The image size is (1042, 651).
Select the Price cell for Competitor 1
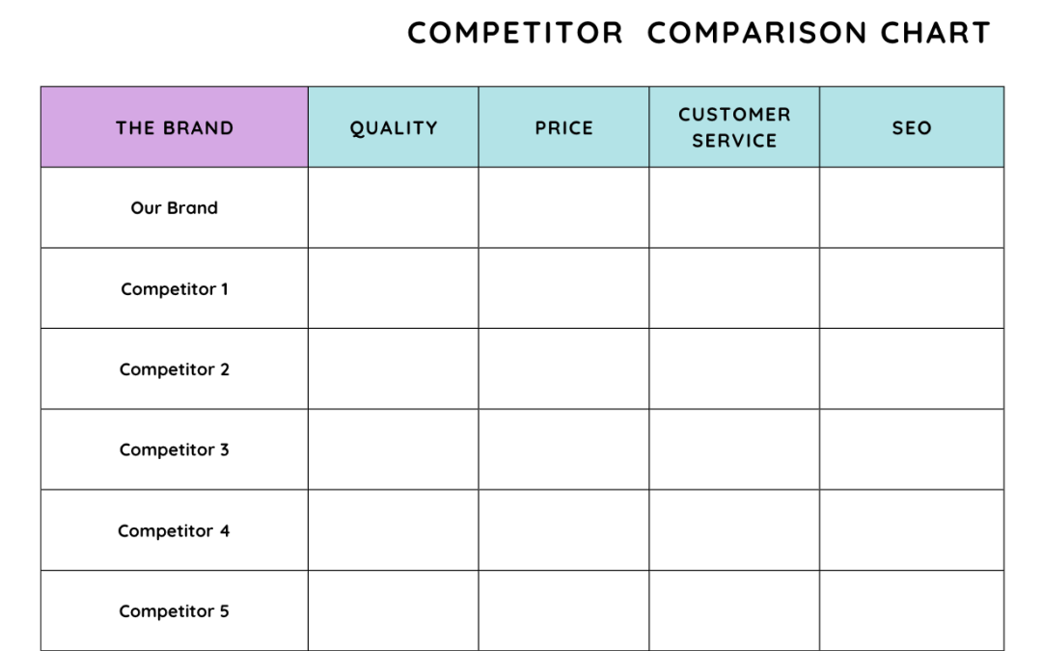coord(564,288)
